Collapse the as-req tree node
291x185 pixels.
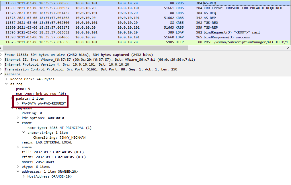click(7, 84)
